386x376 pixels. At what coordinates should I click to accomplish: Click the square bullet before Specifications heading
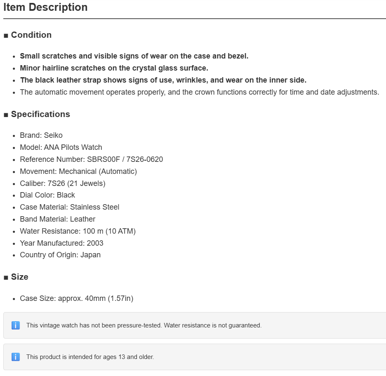(x=6, y=115)
